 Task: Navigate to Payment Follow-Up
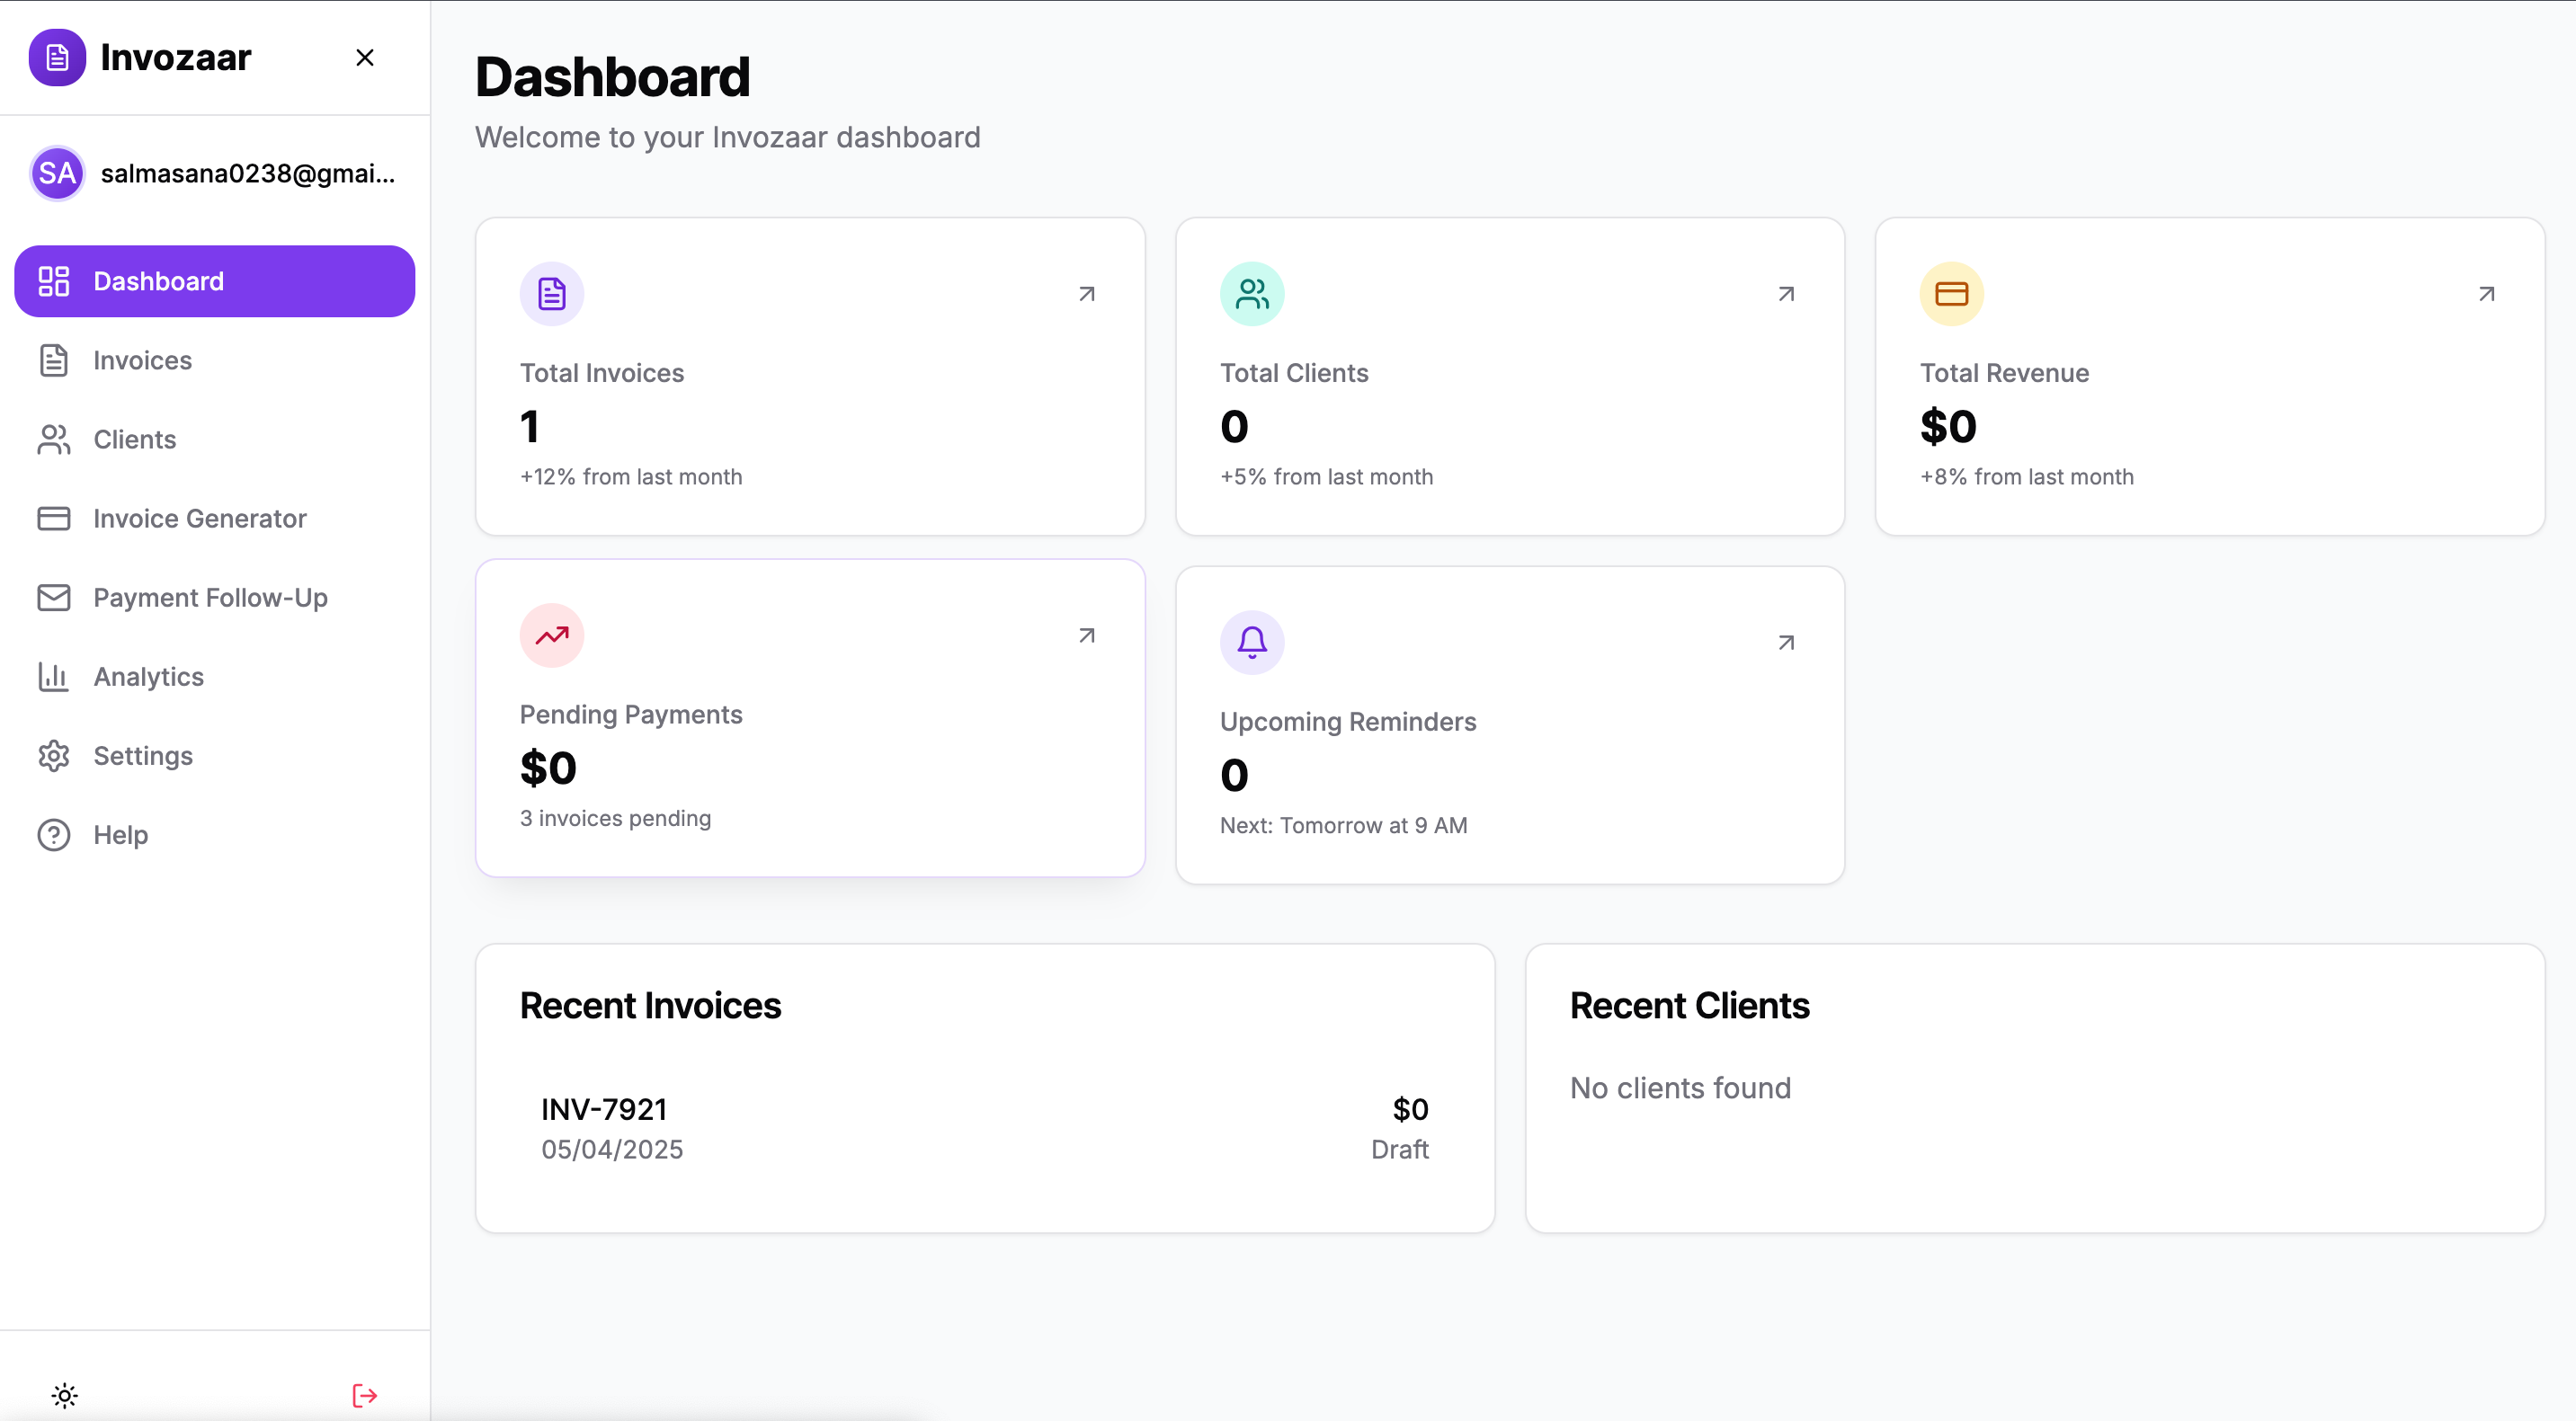[210, 598]
